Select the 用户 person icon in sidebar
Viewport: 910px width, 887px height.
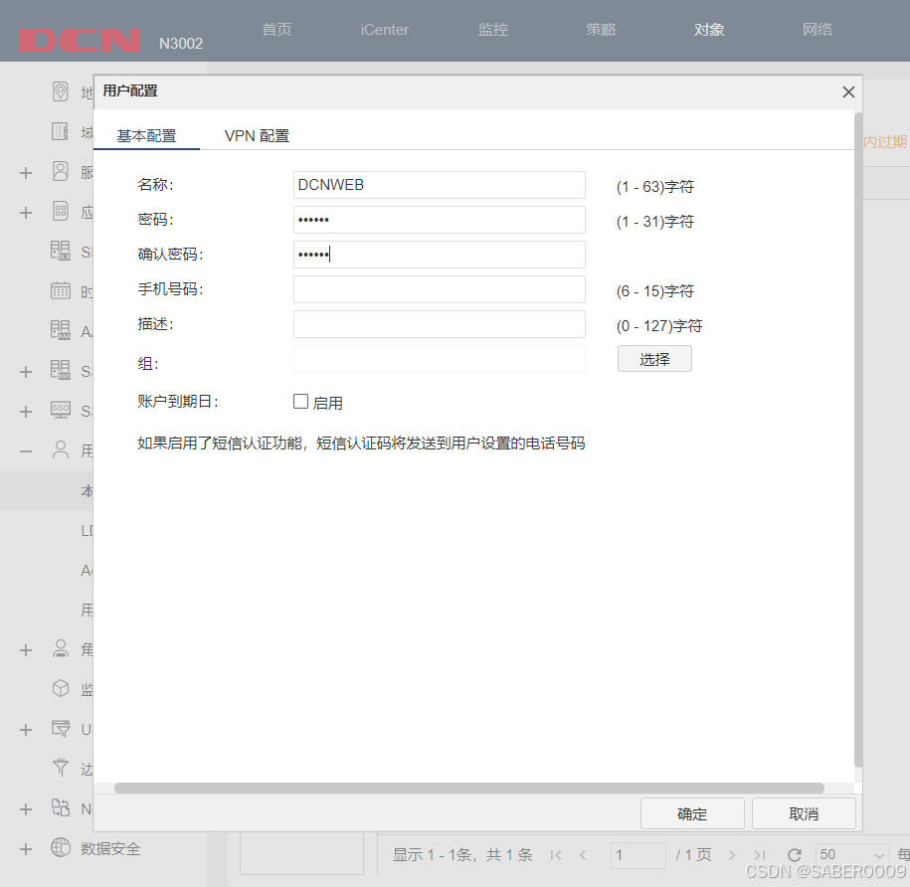pos(60,449)
